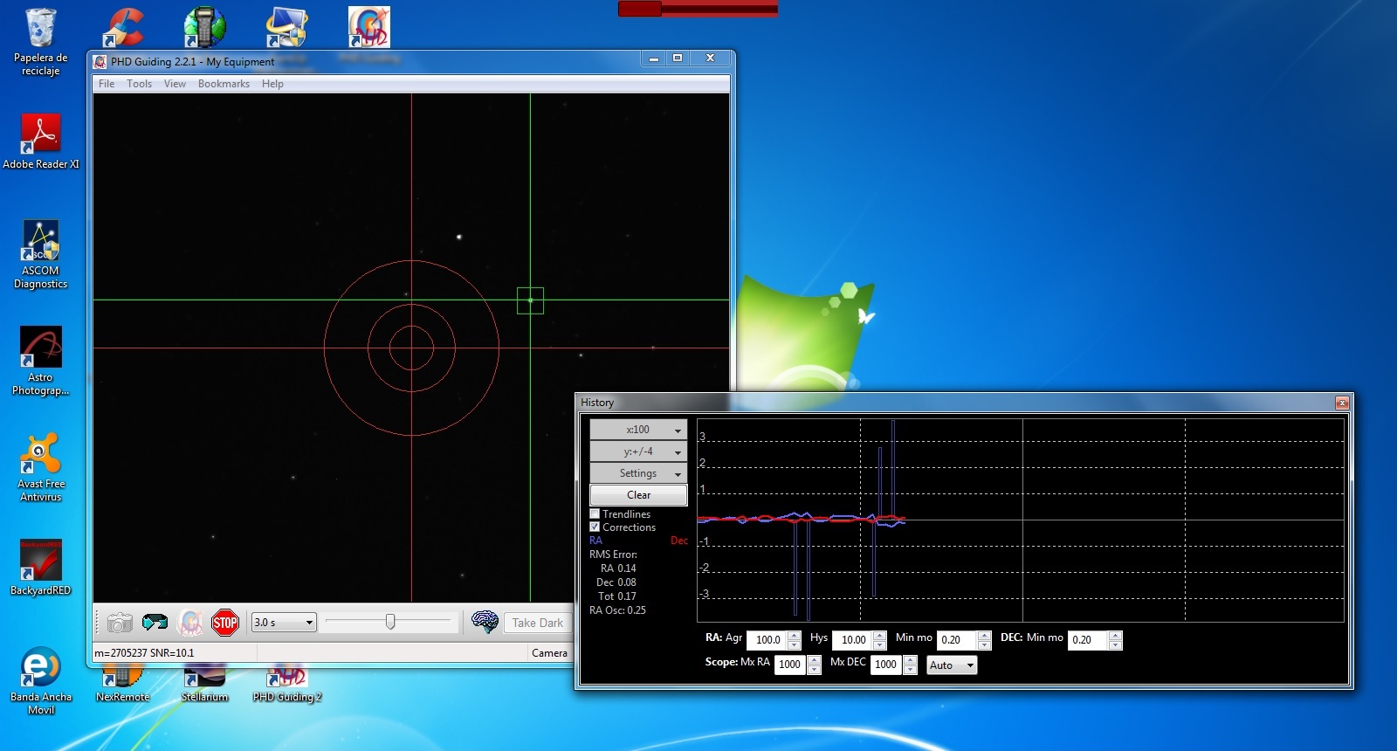The width and height of the screenshot is (1397, 751).
Task: Open Banda Ancha Movil shortcut
Action: point(40,681)
